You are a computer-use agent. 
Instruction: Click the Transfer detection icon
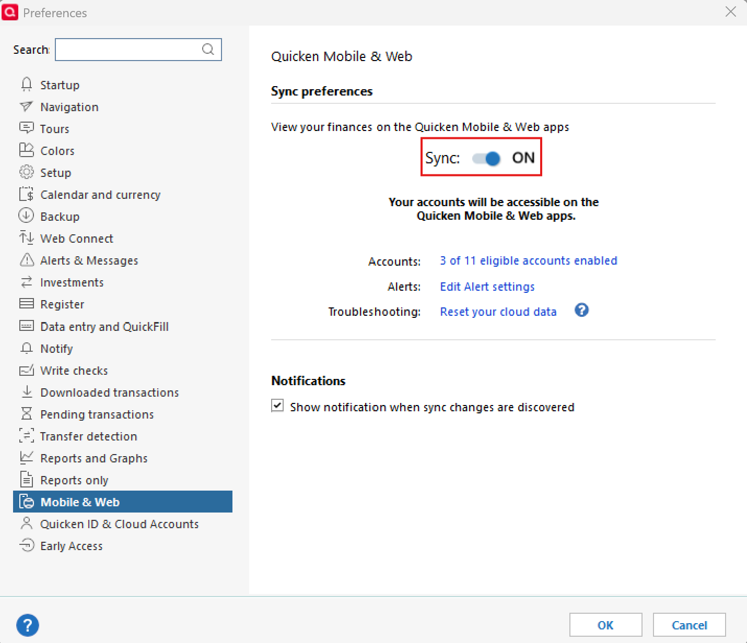coord(26,435)
